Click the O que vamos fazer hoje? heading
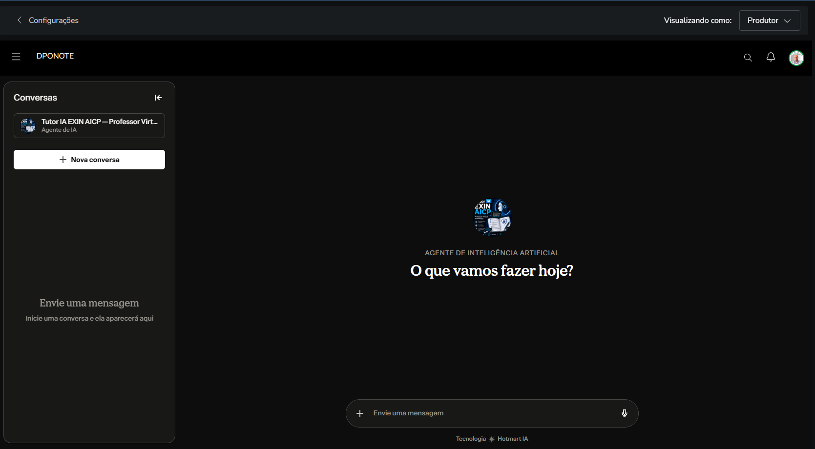Screen dimensions: 815x449 492,271
